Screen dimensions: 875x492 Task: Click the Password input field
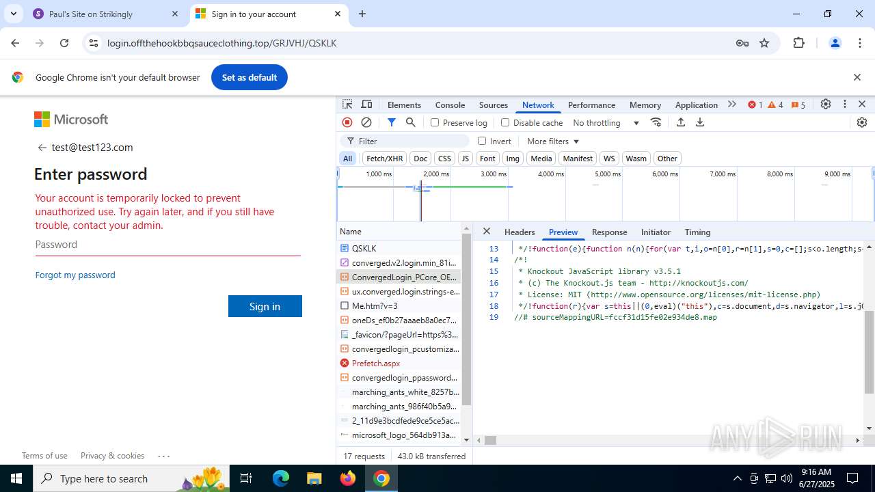[x=168, y=245]
